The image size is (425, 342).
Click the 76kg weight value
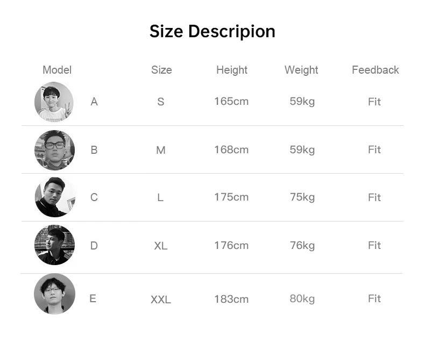(302, 245)
